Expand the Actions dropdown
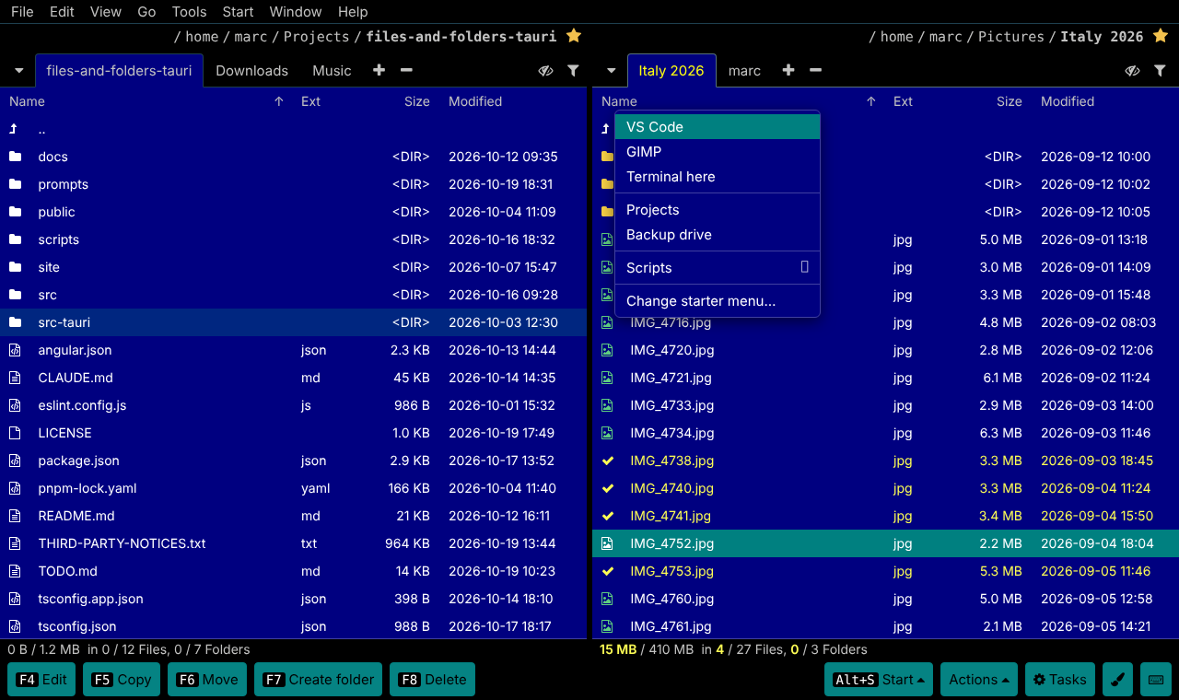Image resolution: width=1179 pixels, height=700 pixels. click(x=978, y=680)
